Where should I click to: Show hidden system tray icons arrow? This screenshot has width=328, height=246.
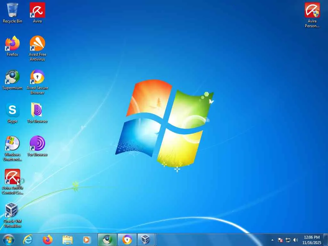coord(272,240)
